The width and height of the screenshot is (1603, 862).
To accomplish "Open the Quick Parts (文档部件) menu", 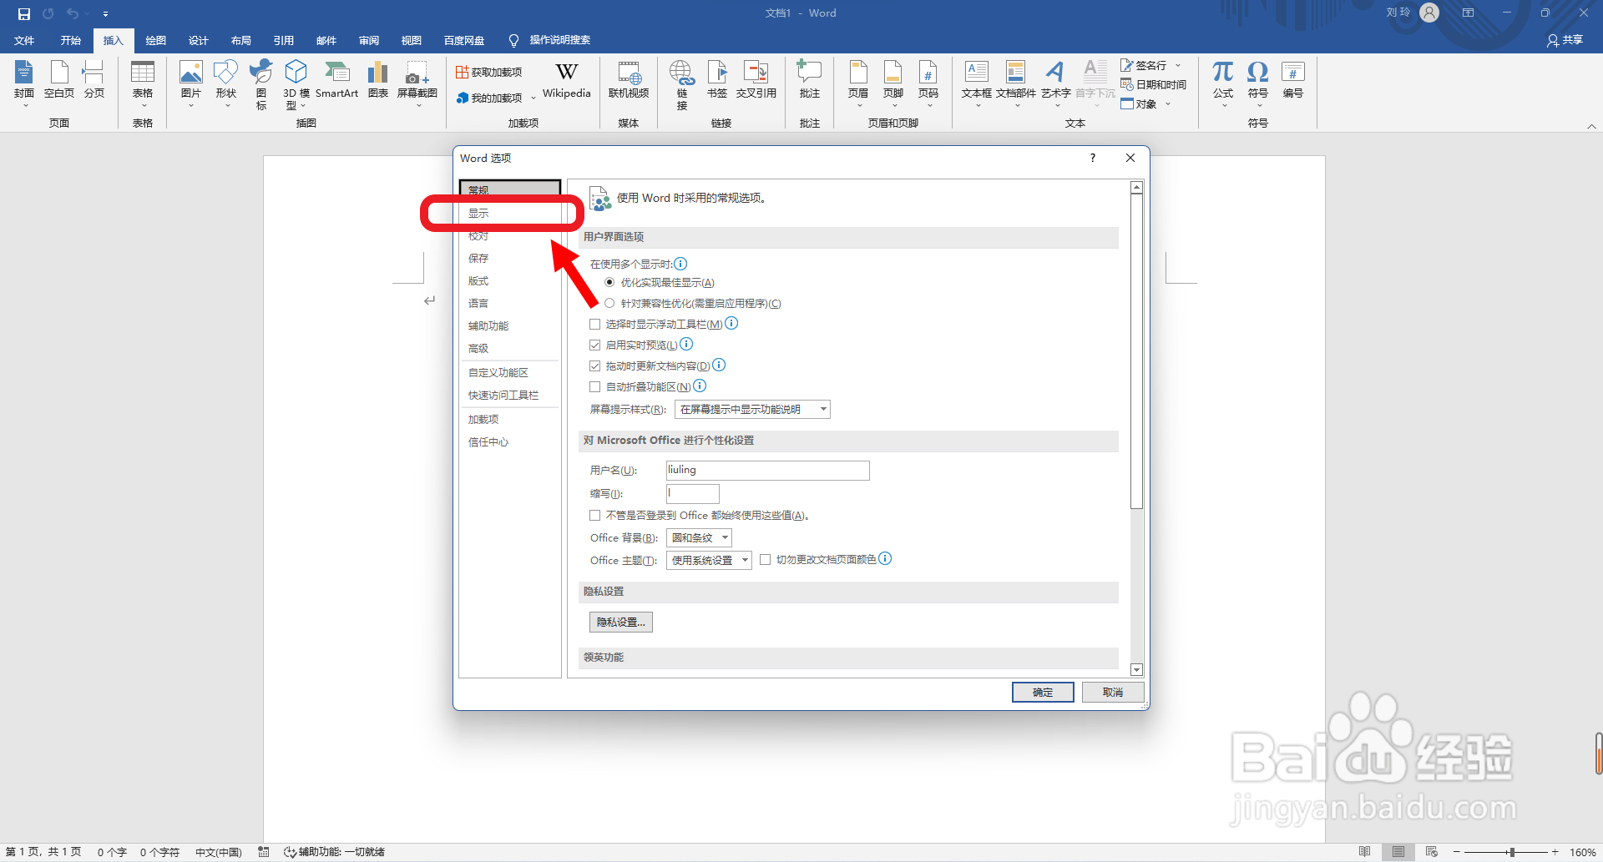I will pos(1016,82).
